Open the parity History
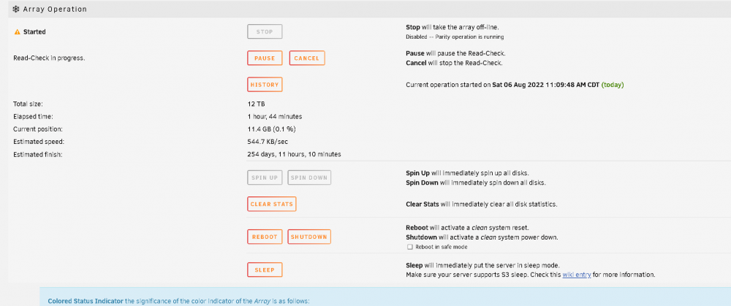The width and height of the screenshot is (731, 306). [x=265, y=85]
